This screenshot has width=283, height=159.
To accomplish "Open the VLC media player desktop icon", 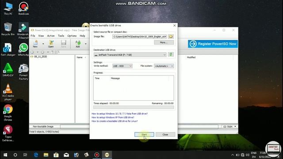I will (8, 92).
